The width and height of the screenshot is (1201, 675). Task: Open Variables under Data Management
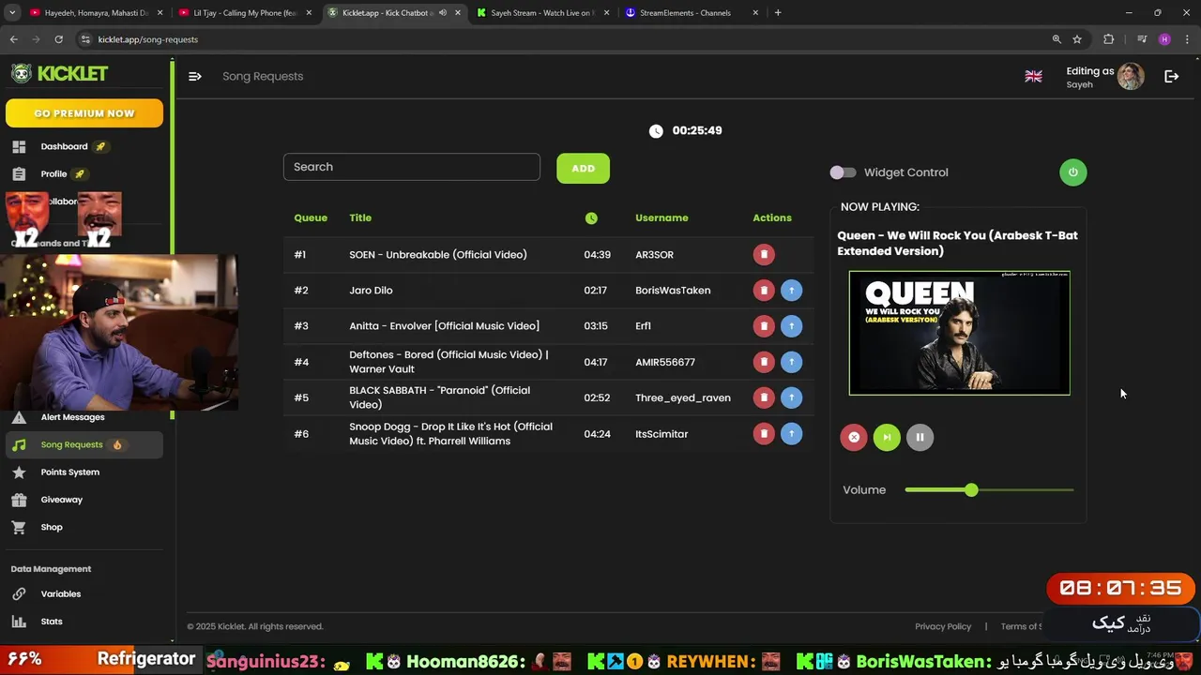[61, 594]
